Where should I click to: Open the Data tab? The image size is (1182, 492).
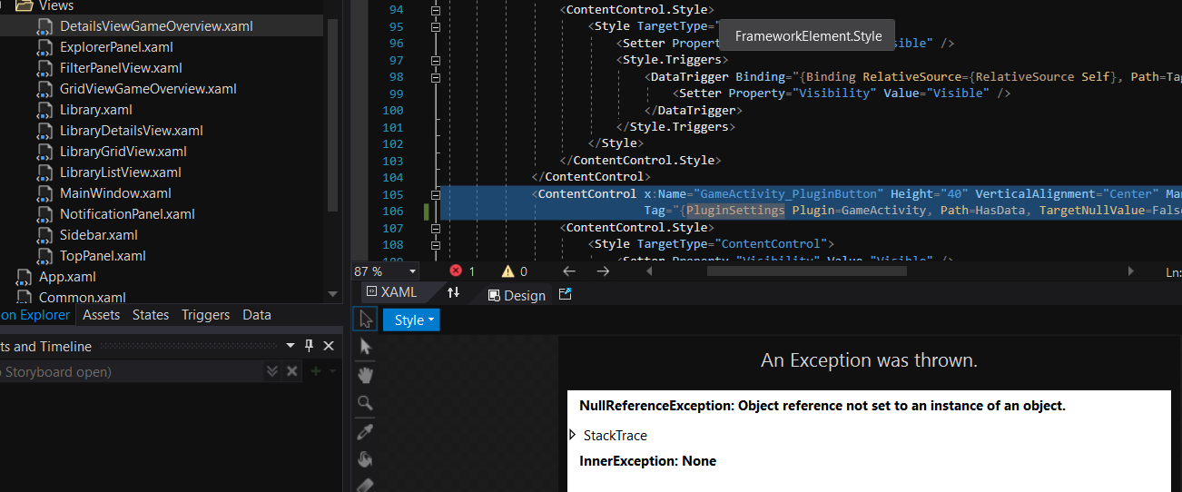(257, 315)
